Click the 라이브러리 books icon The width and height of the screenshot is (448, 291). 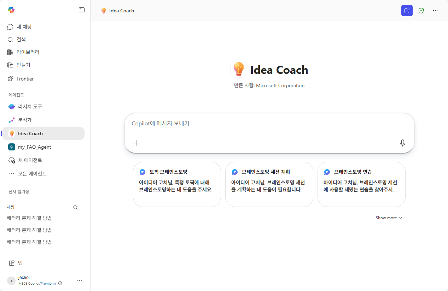[10, 52]
